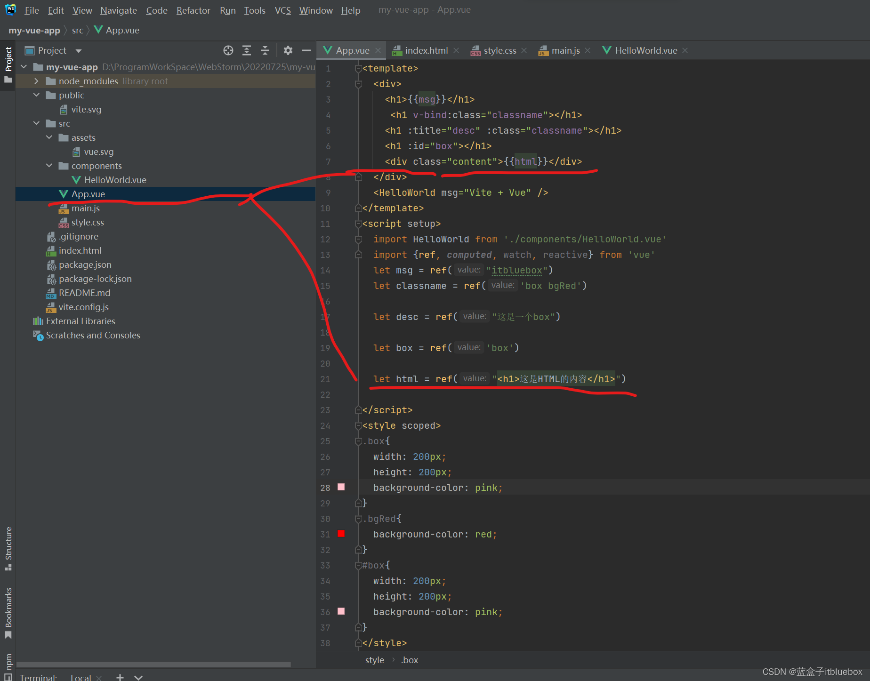Click the WebStorm logo icon
The width and height of the screenshot is (870, 681).
pyautogui.click(x=10, y=9)
